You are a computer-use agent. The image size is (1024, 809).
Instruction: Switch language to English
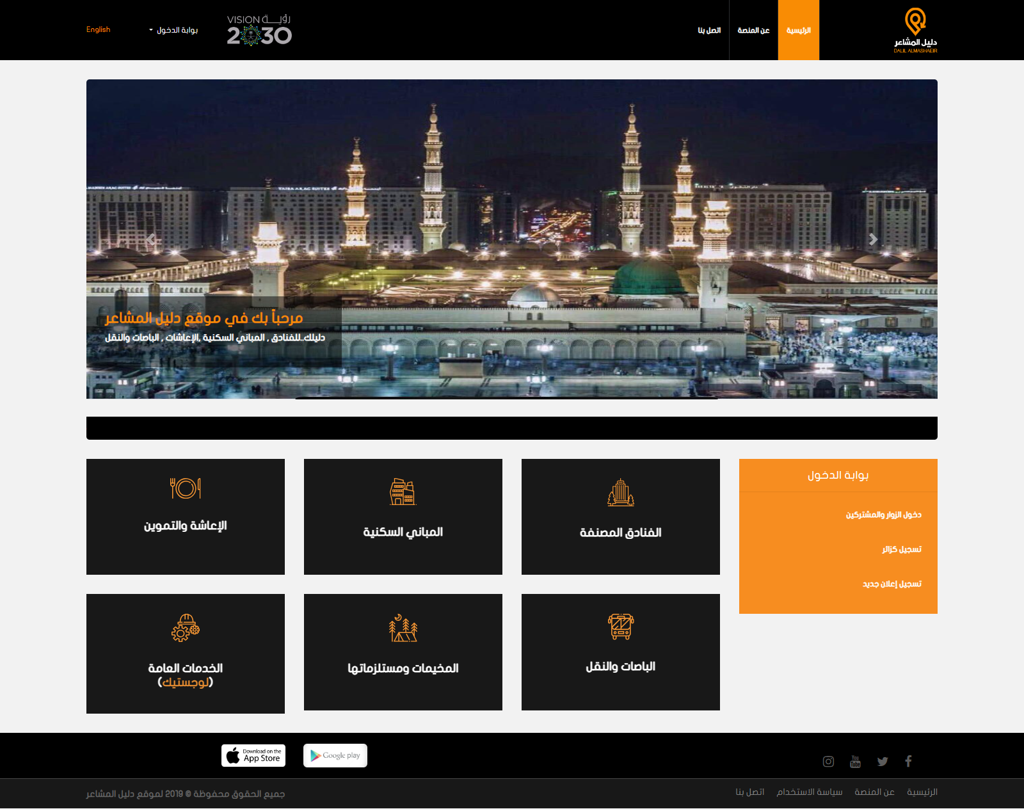coord(98,29)
